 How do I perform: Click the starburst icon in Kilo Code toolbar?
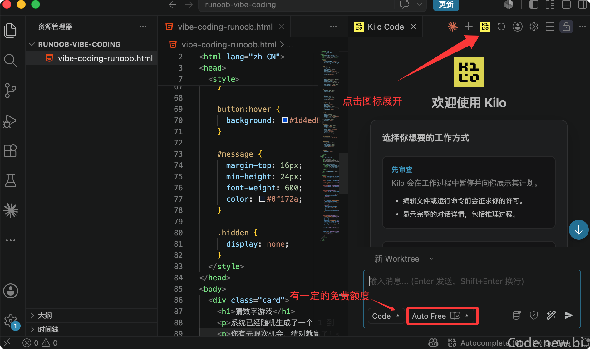click(x=453, y=27)
